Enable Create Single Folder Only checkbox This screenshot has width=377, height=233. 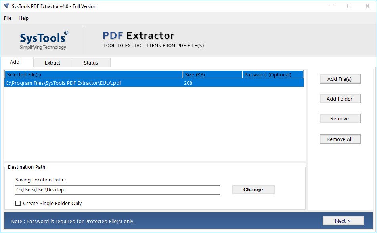(x=18, y=203)
